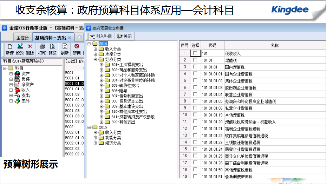Check the box for 联营企业增值税
The image size is (326, 184).
click(x=195, y=94)
